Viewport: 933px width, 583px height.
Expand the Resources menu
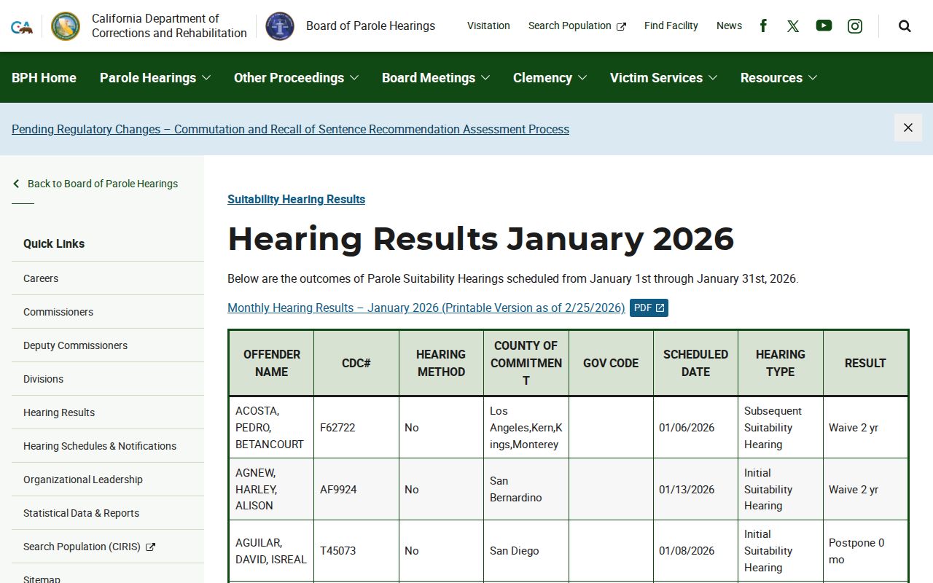point(778,78)
